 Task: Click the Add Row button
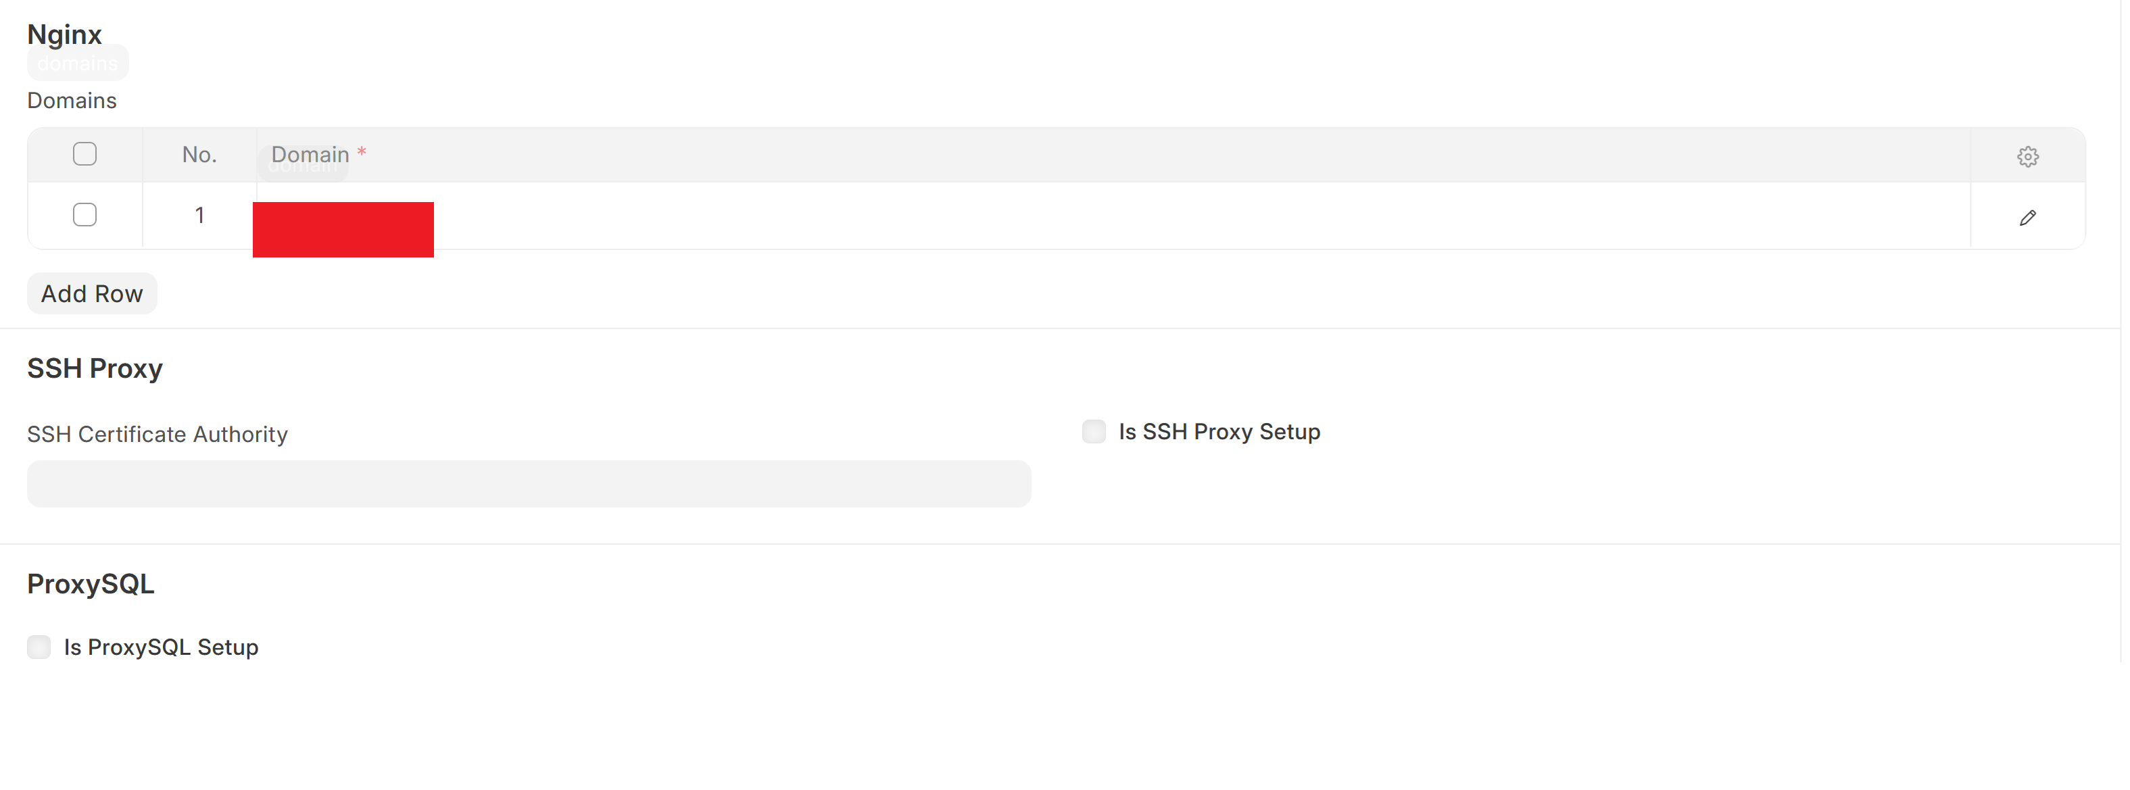[92, 293]
